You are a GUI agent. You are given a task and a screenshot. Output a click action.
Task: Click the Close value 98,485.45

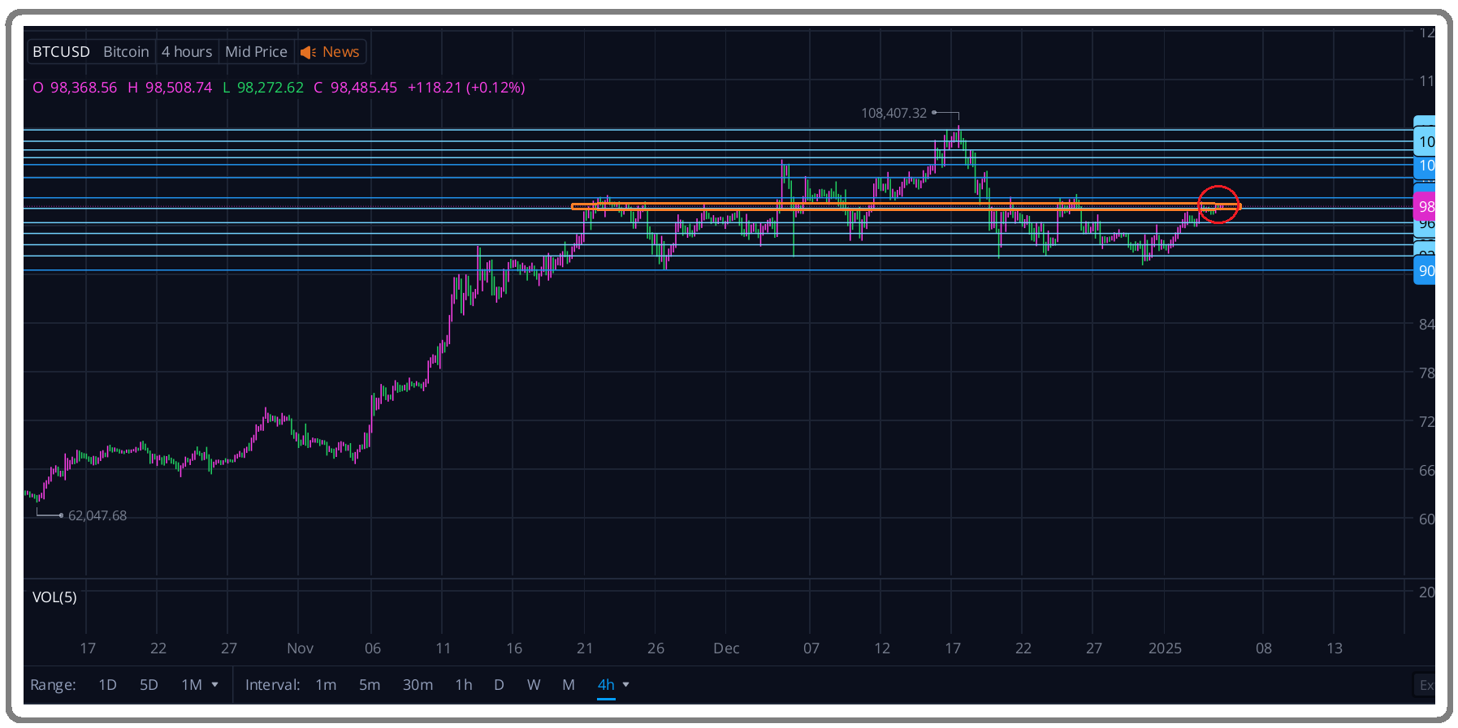click(364, 88)
